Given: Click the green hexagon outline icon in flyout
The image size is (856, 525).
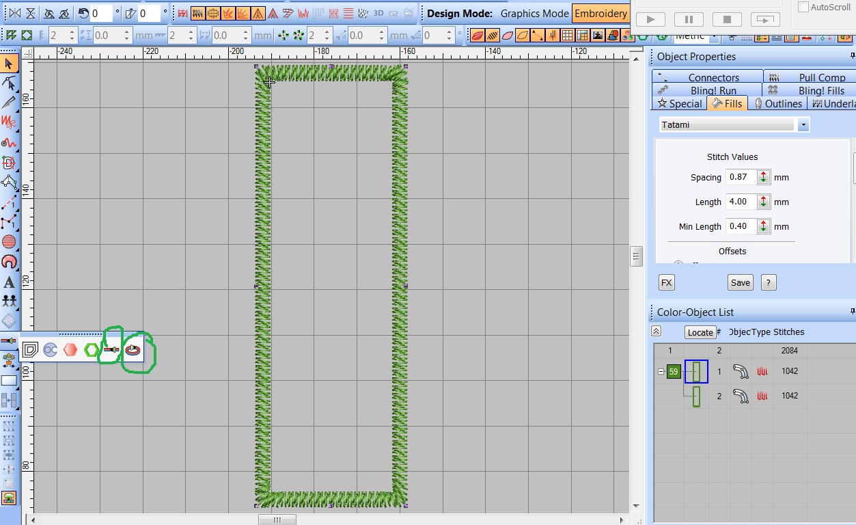Looking at the screenshot, I should coord(91,350).
